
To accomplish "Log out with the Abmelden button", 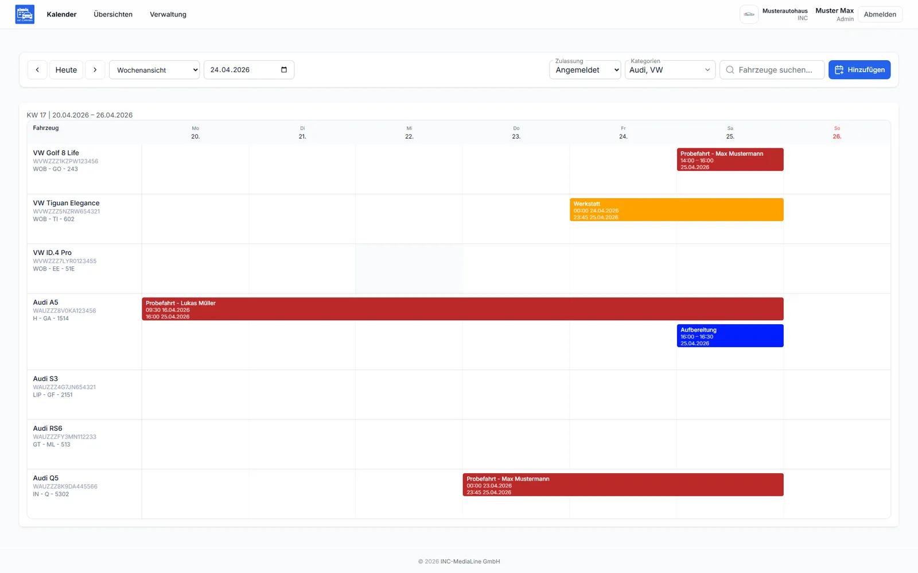I will pyautogui.click(x=880, y=14).
